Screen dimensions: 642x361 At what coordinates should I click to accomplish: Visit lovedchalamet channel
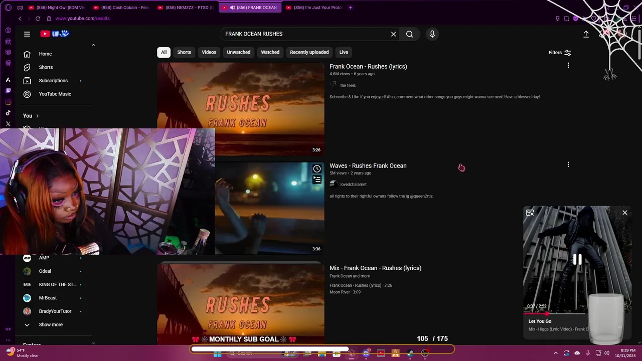tap(353, 185)
